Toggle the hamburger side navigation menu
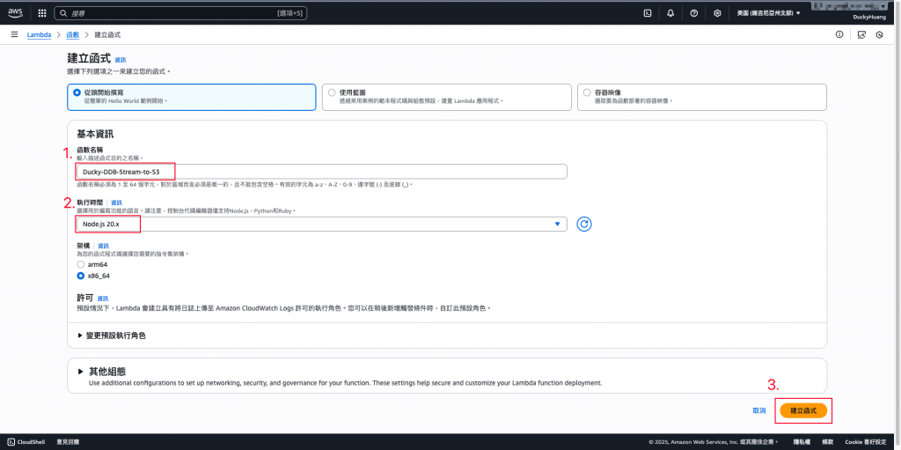This screenshot has width=901, height=450. click(14, 34)
